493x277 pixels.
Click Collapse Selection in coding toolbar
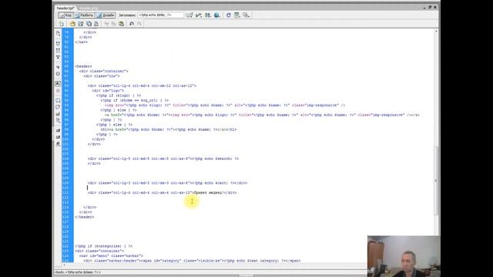58,50
